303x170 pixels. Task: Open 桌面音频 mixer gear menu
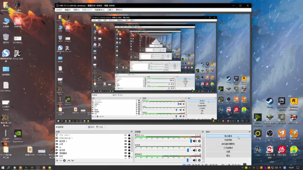(x=199, y=160)
